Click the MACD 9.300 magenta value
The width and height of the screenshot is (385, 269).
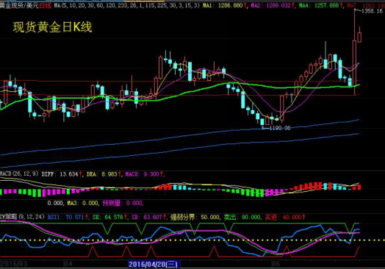(144, 174)
